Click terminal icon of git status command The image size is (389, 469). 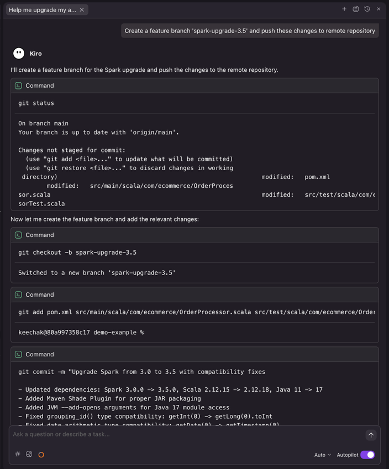19,86
